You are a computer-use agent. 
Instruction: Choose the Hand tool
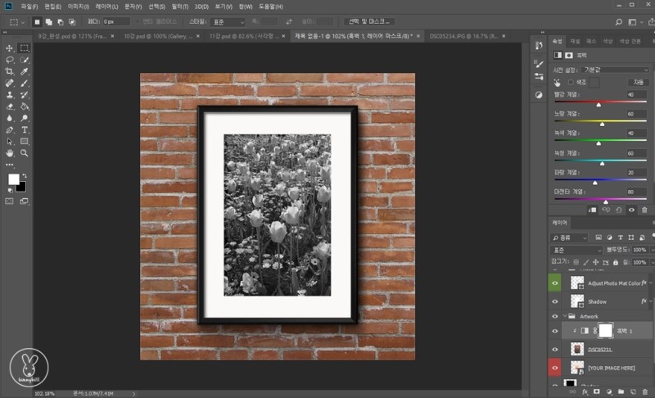pos(10,152)
